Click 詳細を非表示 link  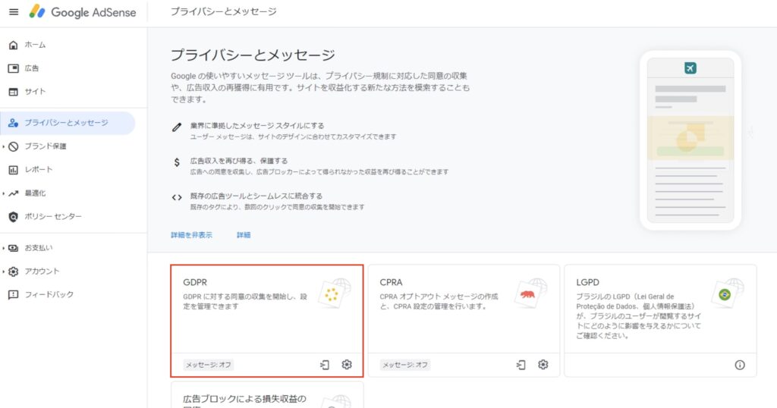click(x=191, y=235)
